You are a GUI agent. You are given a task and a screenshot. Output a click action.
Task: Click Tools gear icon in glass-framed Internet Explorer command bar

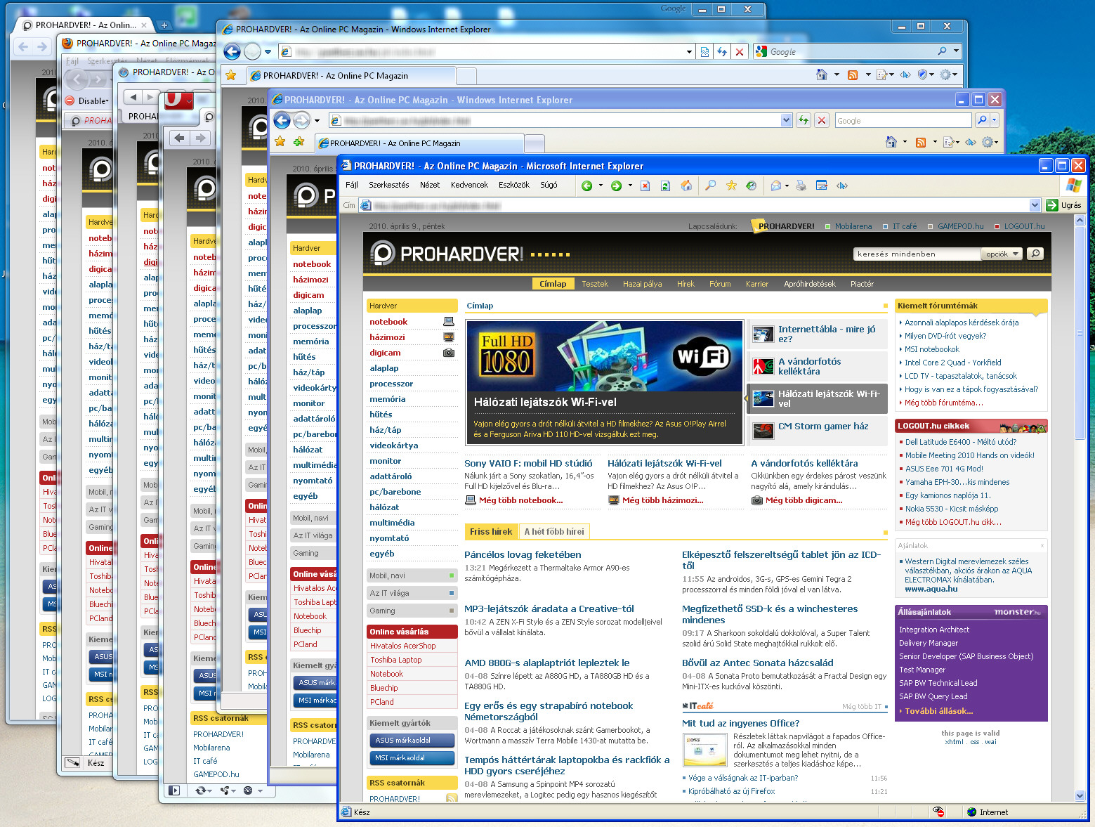945,74
